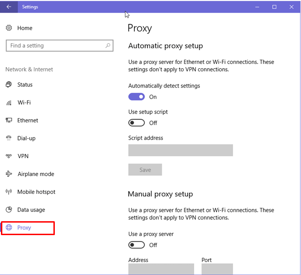This screenshot has height=275, width=301.
Task: Click the Manual proxy setup heading
Action: point(160,194)
